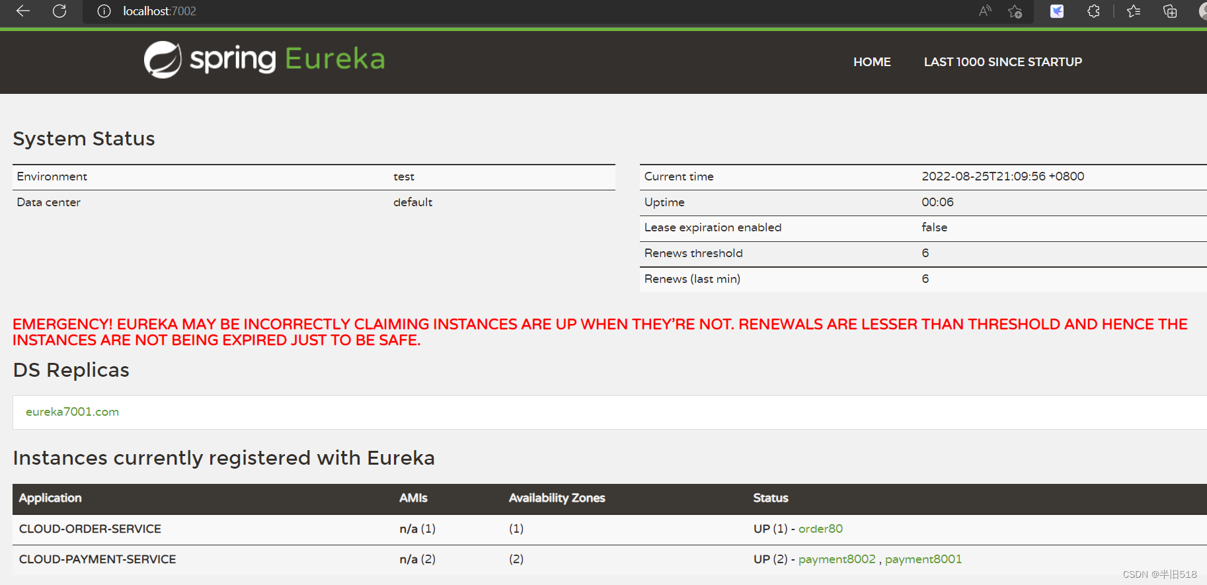Viewport: 1207px width, 585px height.
Task: Click the DS Replicas heading
Action: point(71,370)
